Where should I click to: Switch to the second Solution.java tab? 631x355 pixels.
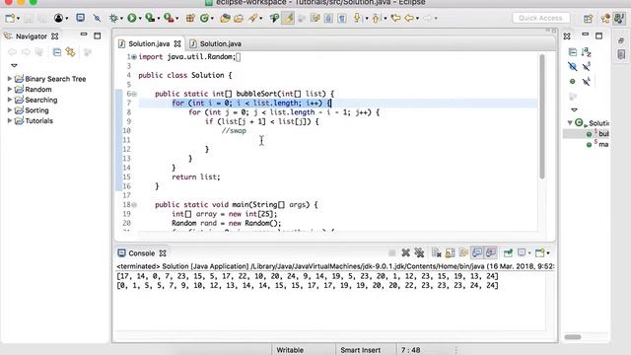click(x=221, y=43)
